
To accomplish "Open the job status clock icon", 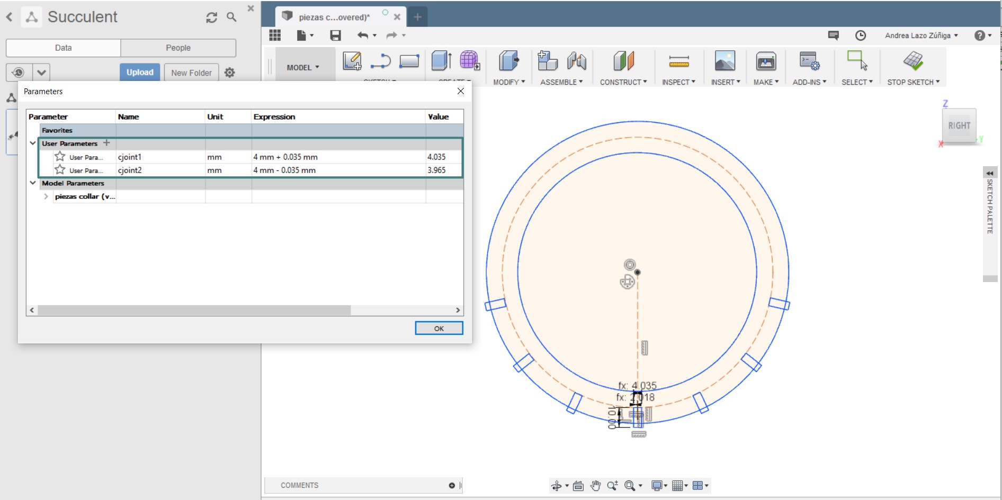I will coord(861,35).
